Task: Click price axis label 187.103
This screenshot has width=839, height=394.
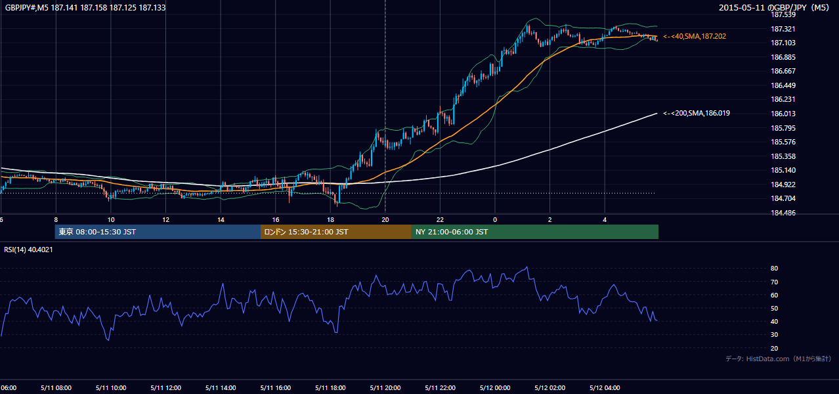Action: point(783,43)
